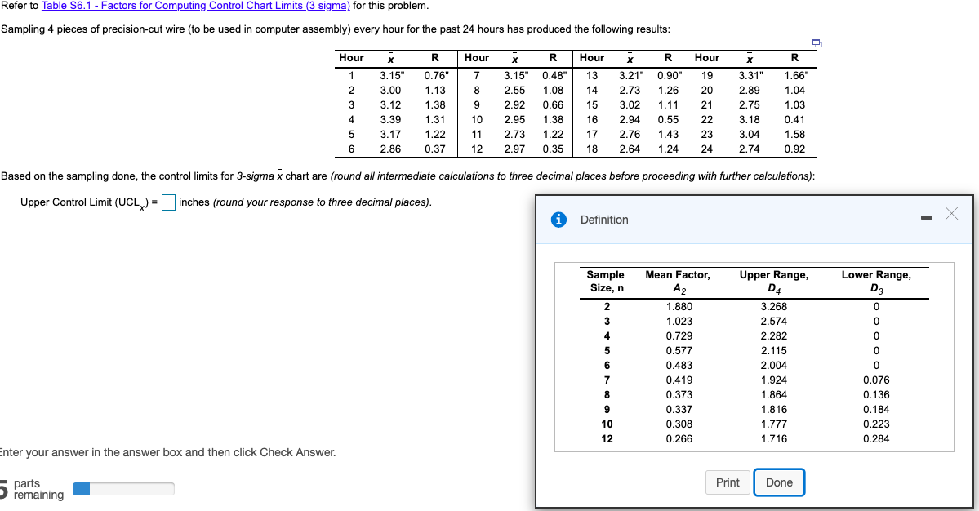Click sample size 12 in the Definition table
Screen dimensions: 979x511
click(607, 438)
